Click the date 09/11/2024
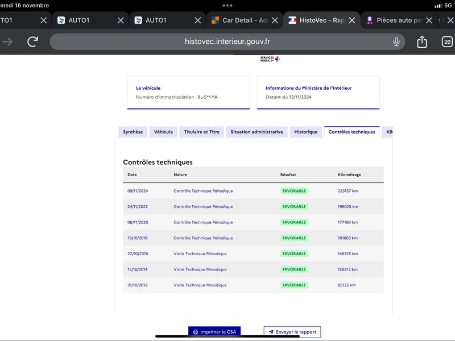This screenshot has height=341, width=455. 138,191
